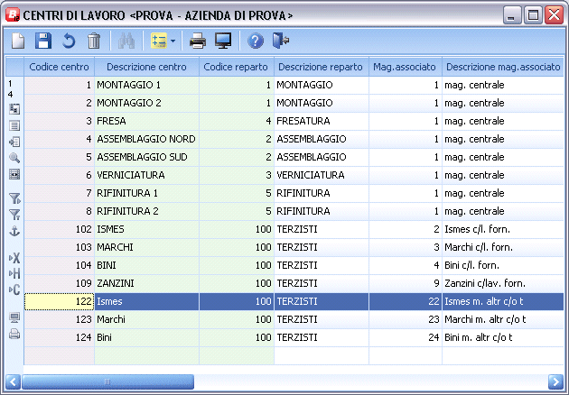Screen dimensions: 569x395
Task: Click the anchor icon in sidebar
Action: 14,231
